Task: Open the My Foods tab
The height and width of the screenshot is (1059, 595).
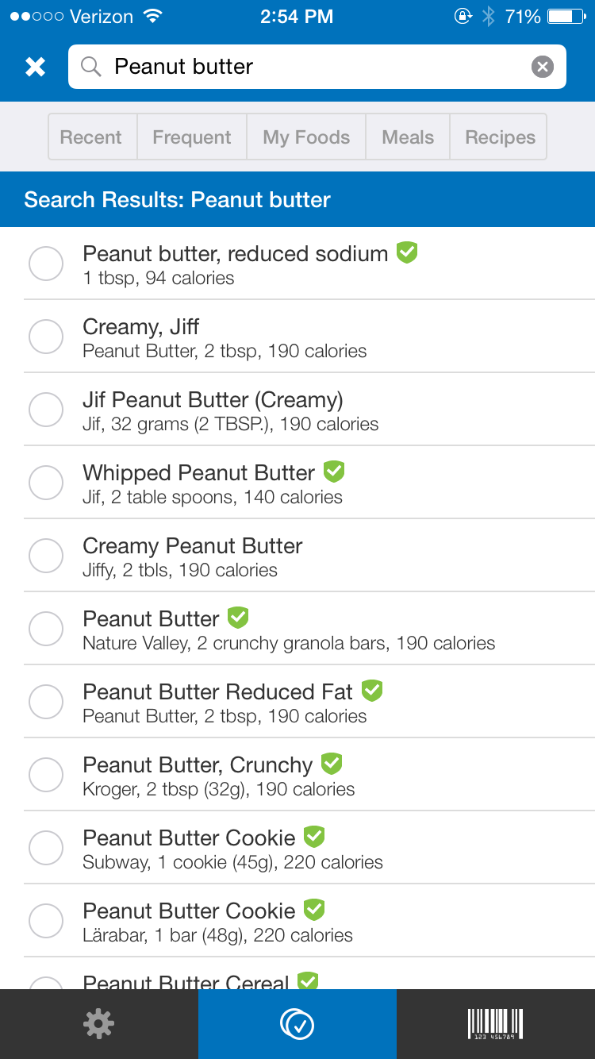Action: click(306, 137)
